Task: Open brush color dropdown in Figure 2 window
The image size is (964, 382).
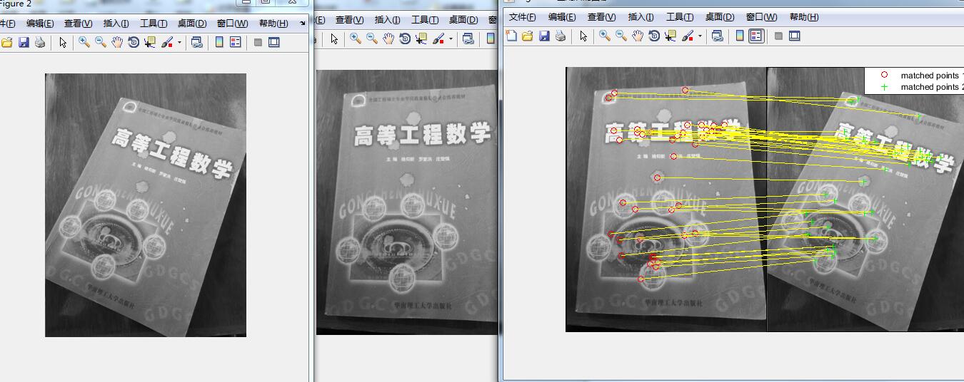Action: 179,43
